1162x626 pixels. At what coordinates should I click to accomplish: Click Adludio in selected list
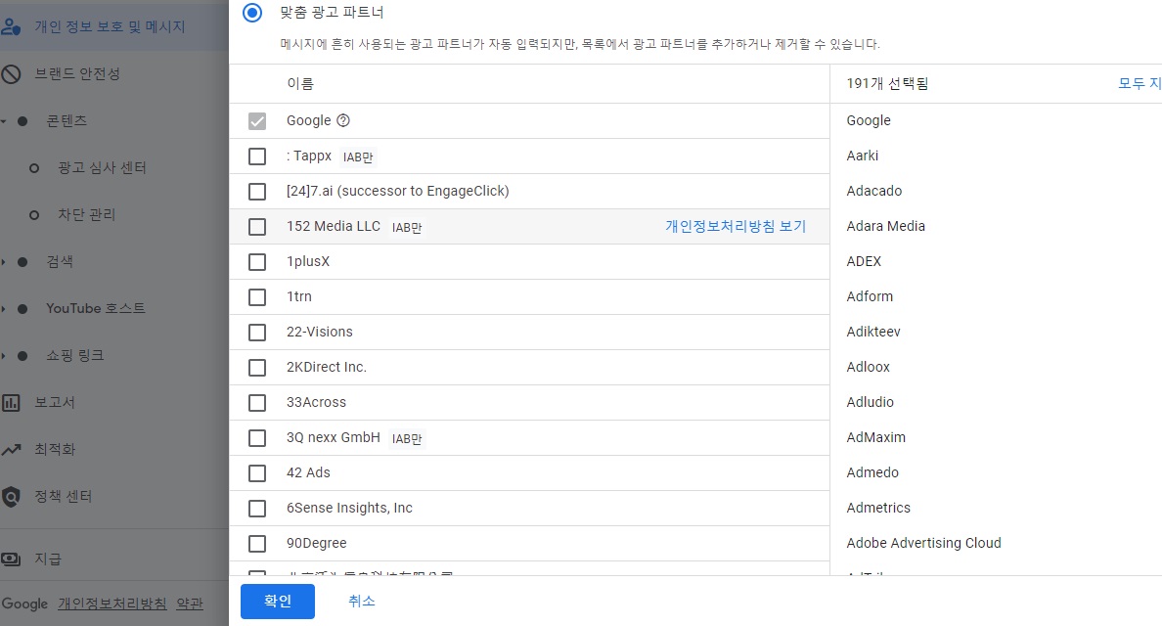pyautogui.click(x=870, y=402)
